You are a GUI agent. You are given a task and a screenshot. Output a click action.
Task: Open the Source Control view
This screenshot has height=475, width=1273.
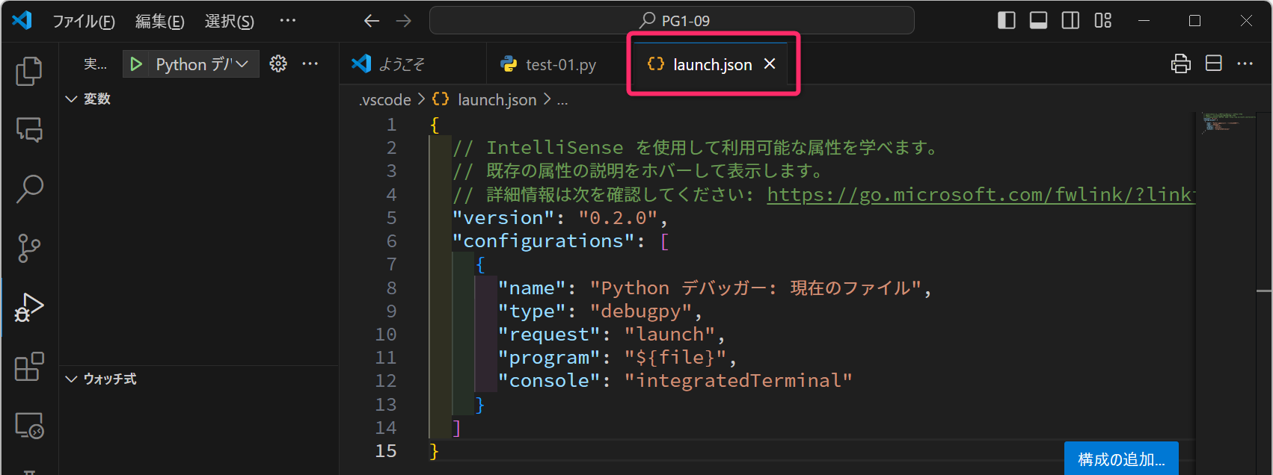29,248
